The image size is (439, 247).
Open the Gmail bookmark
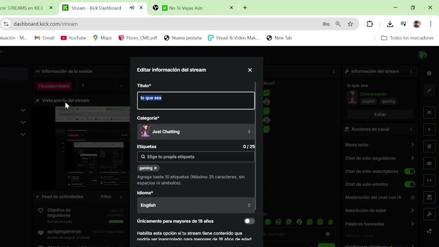click(45, 38)
